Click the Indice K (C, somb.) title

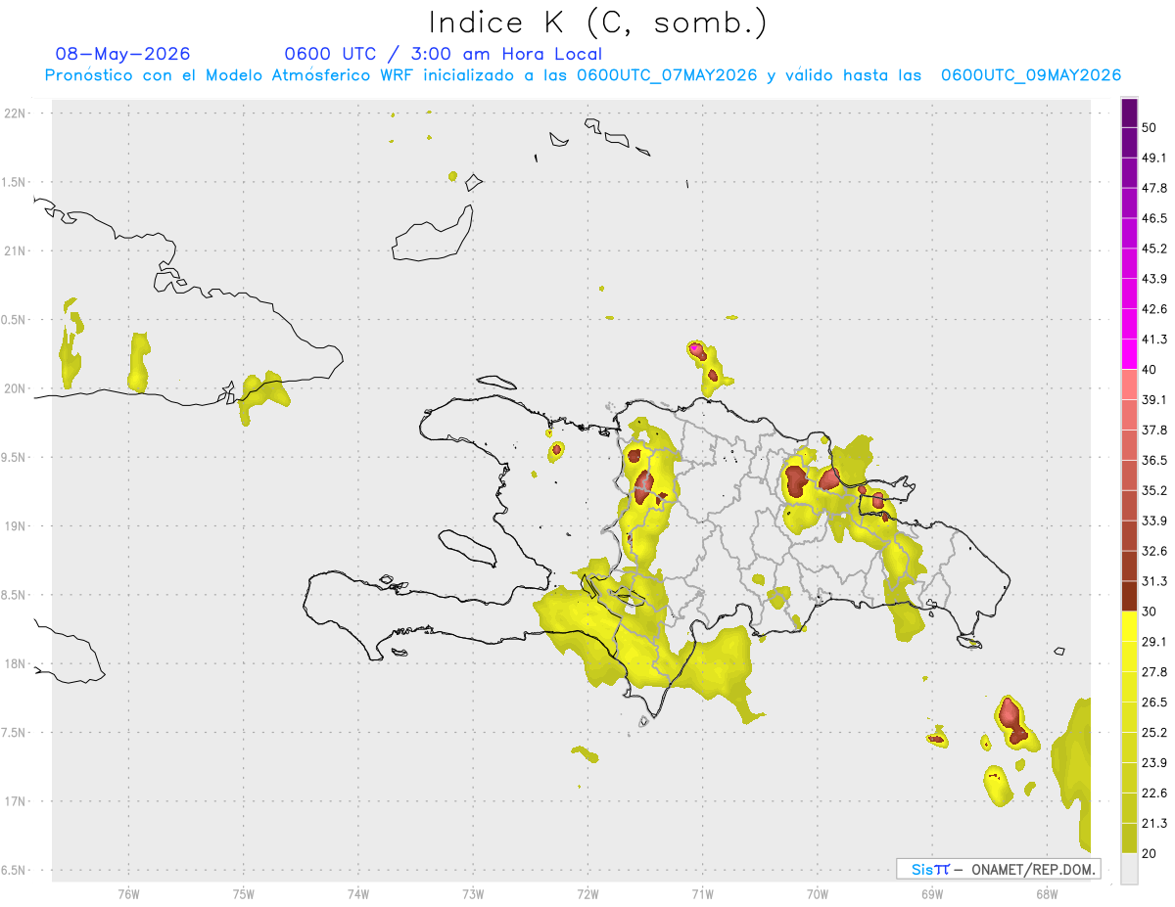coord(598,22)
